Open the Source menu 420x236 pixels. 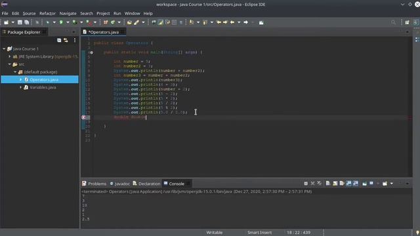click(x=29, y=13)
